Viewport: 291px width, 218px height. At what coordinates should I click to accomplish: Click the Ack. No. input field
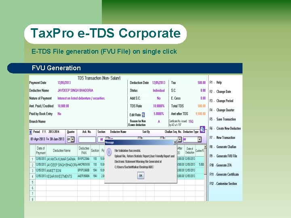[87, 139]
